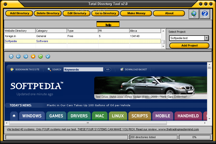Click the Add Project button
Image resolution: width=216 pixels, height=144 pixels.
pos(190,45)
